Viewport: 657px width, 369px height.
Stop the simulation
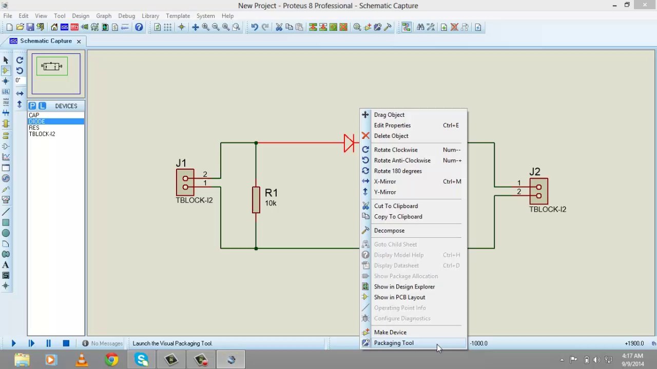66,343
